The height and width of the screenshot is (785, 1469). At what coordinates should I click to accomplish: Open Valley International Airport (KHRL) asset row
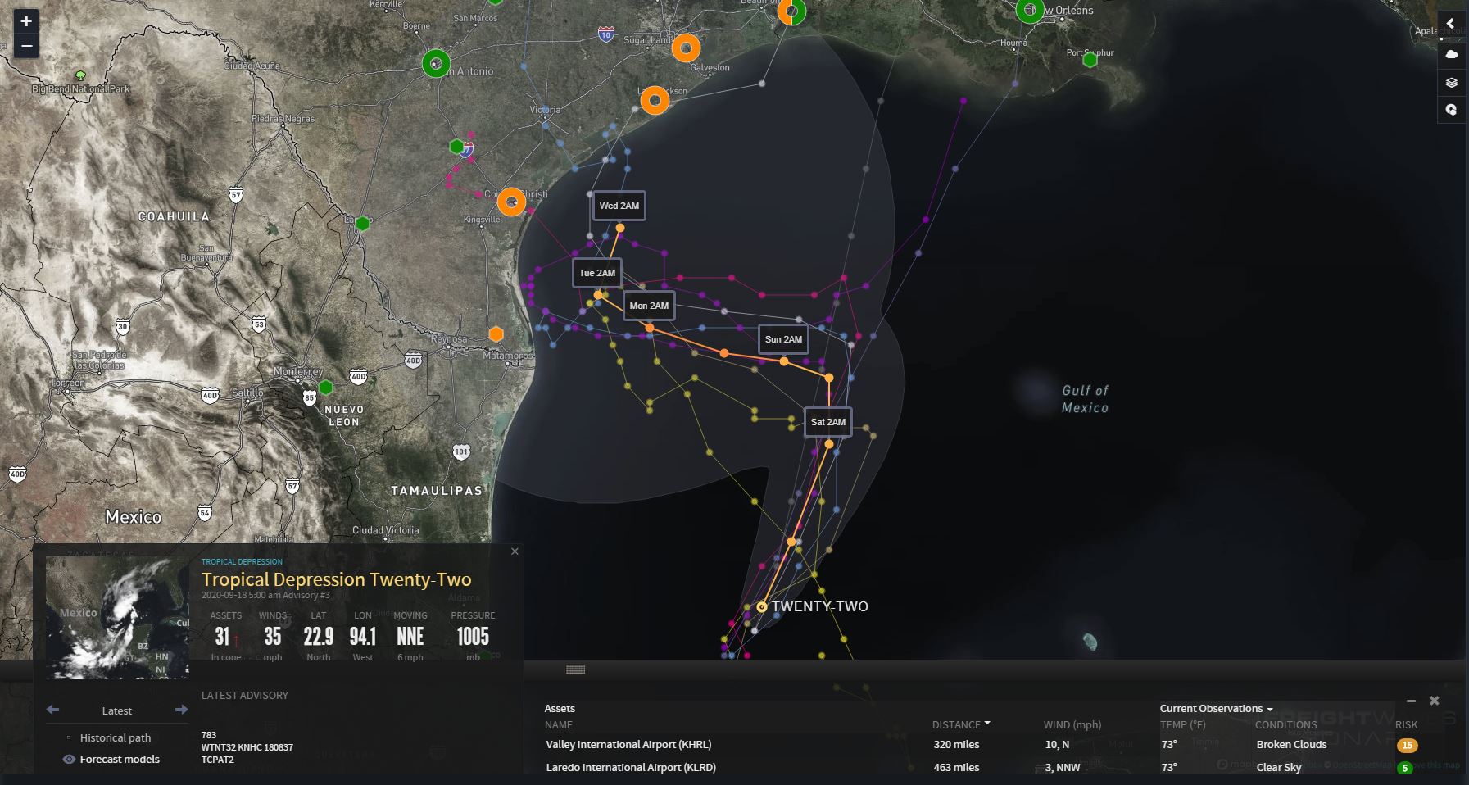(628, 745)
